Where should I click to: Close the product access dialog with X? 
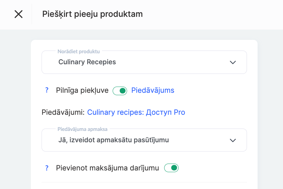19,14
